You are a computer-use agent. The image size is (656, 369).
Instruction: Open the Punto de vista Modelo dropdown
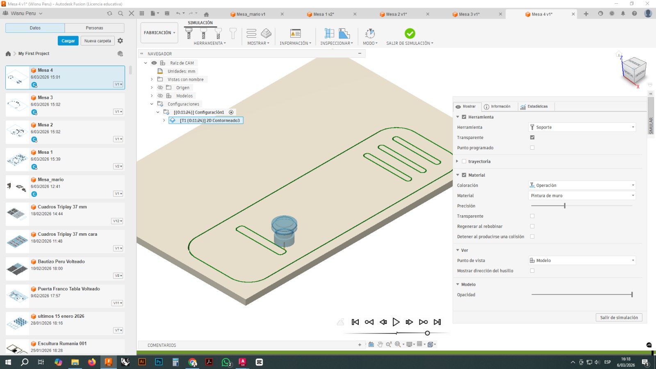click(x=582, y=260)
